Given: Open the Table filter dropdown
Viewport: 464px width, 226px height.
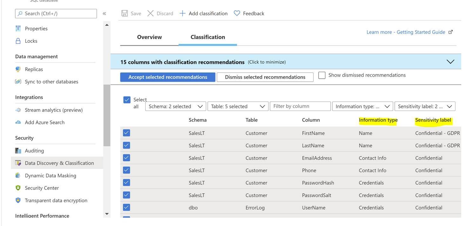Looking at the screenshot, I should pyautogui.click(x=238, y=106).
